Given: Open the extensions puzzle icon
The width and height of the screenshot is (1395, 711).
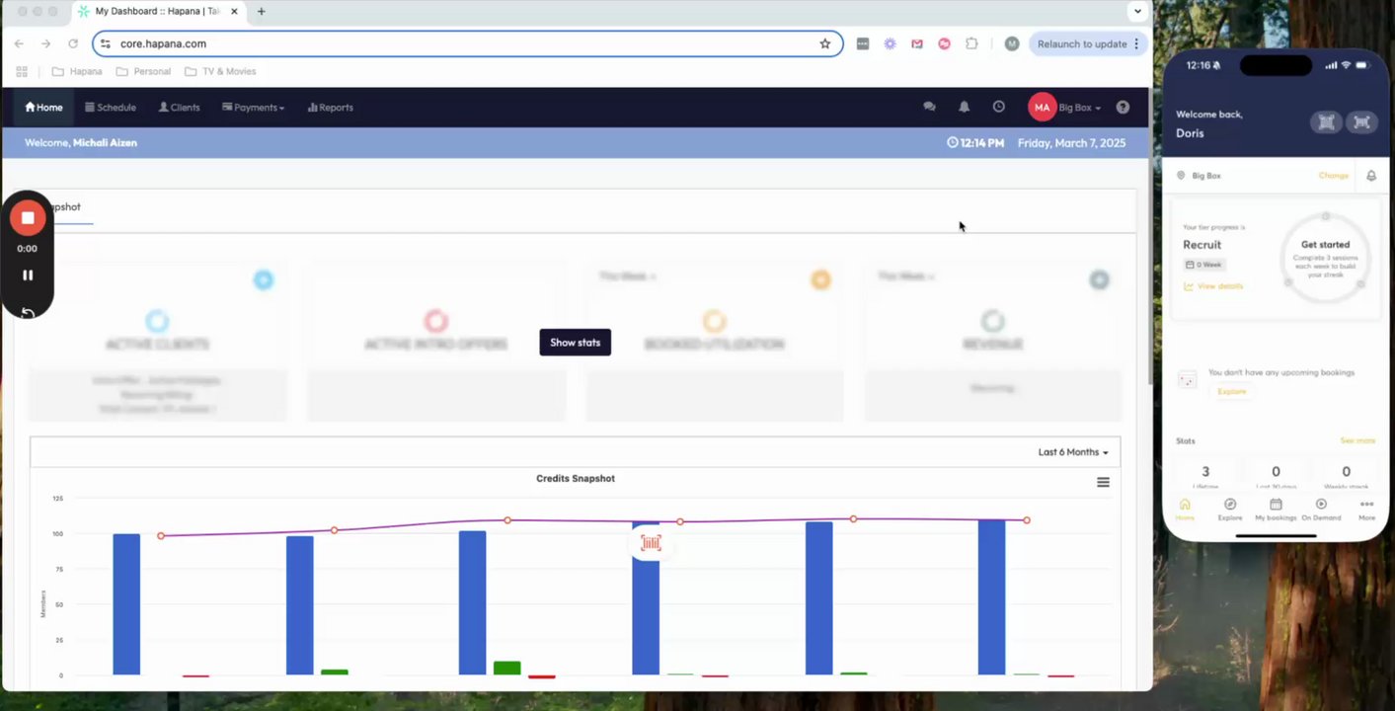Looking at the screenshot, I should (x=971, y=43).
